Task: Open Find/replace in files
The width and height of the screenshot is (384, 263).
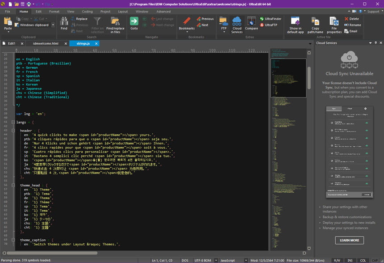Action: (115, 25)
